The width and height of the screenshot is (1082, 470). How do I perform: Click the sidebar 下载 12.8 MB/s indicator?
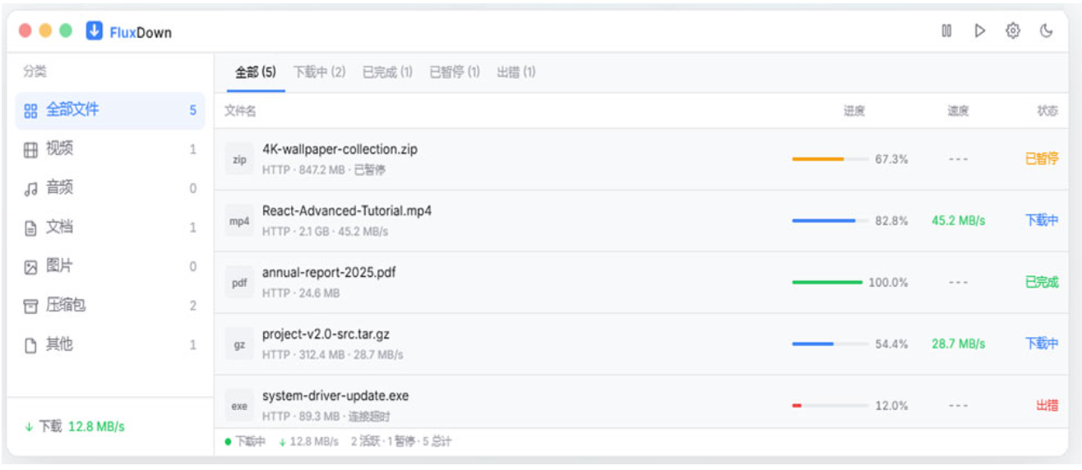(74, 426)
